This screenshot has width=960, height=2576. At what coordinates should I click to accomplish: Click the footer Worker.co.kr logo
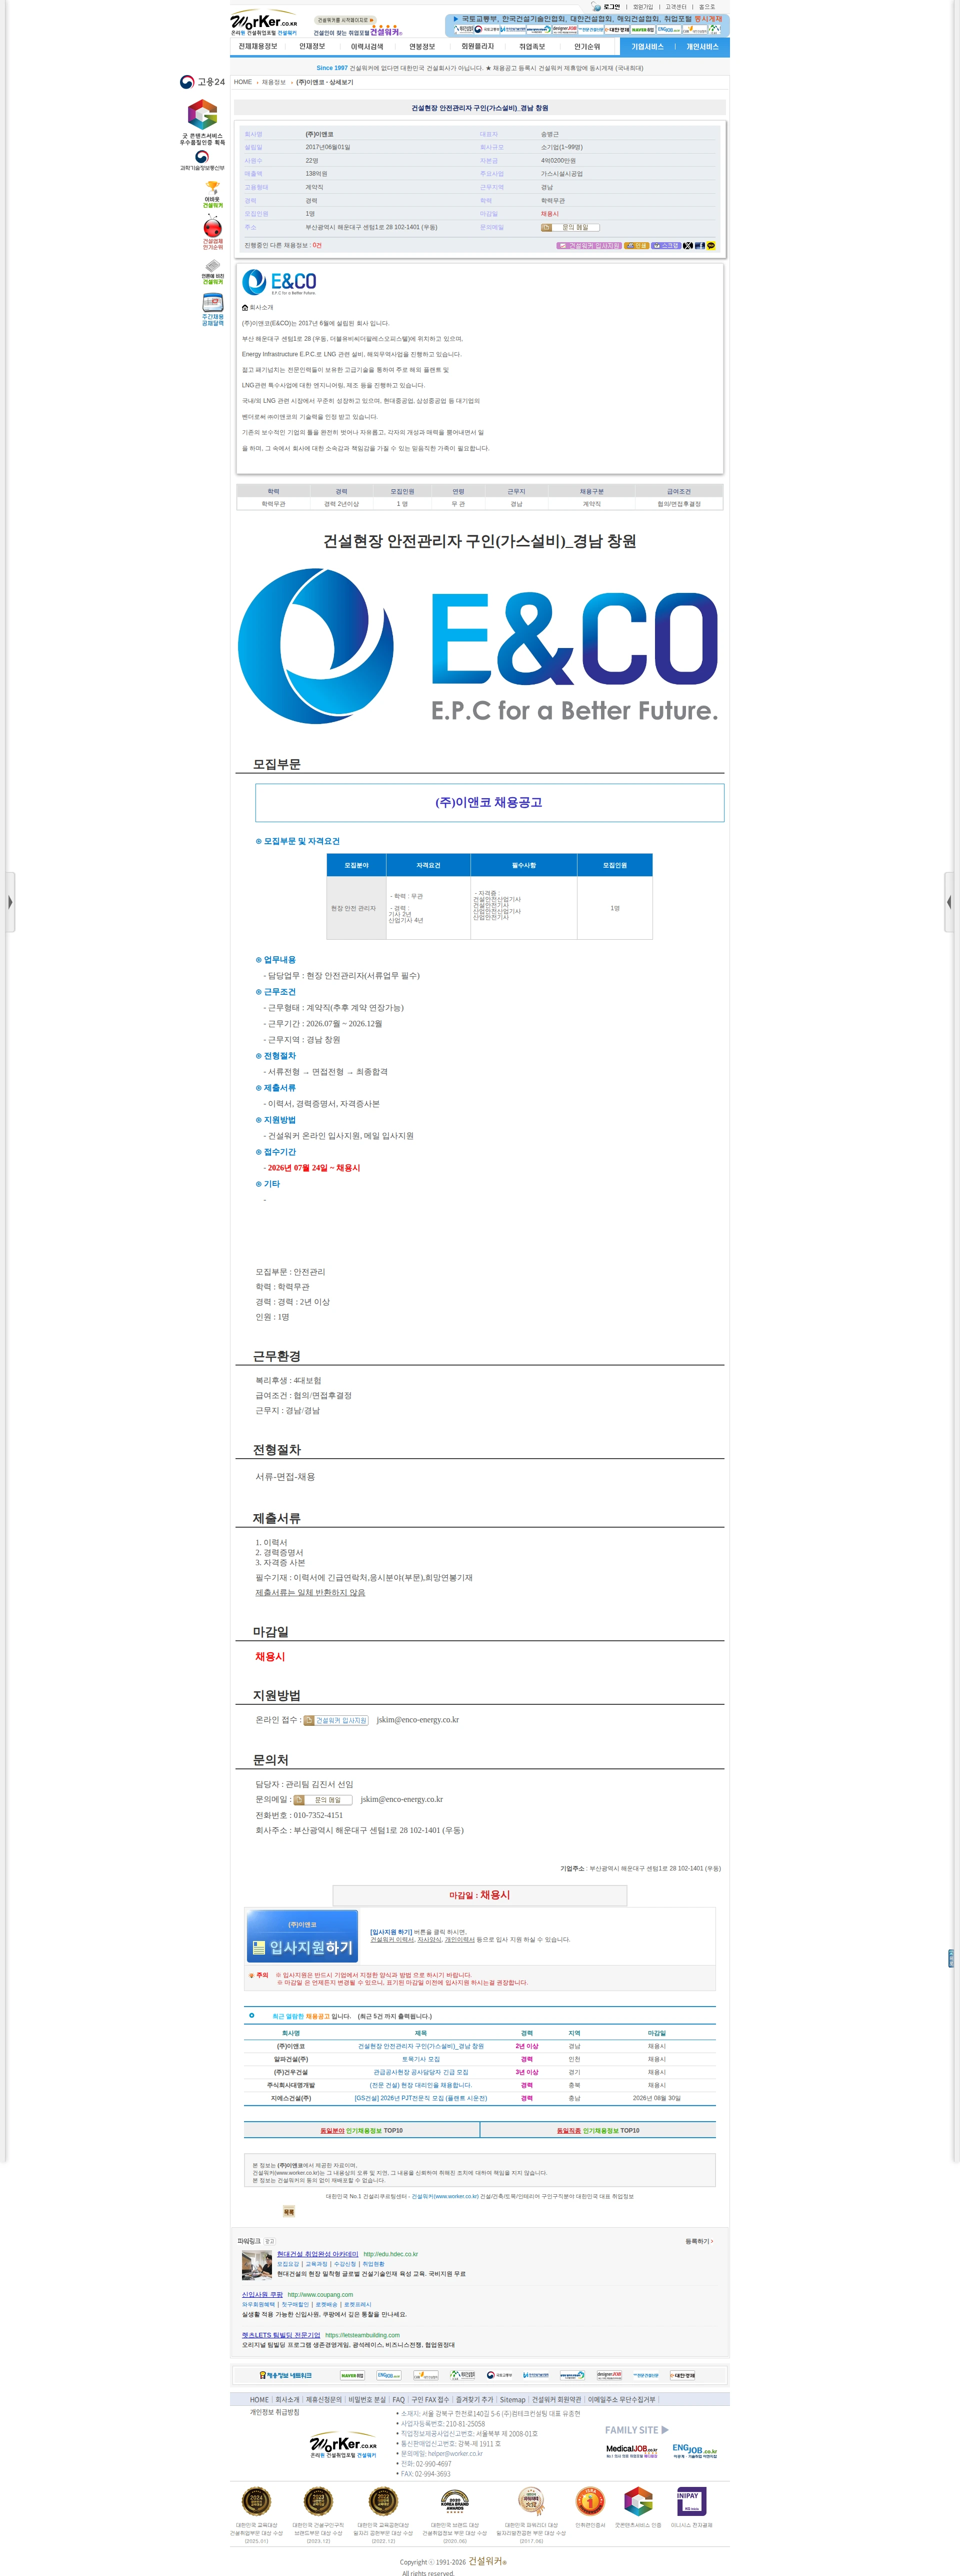pos(342,2443)
